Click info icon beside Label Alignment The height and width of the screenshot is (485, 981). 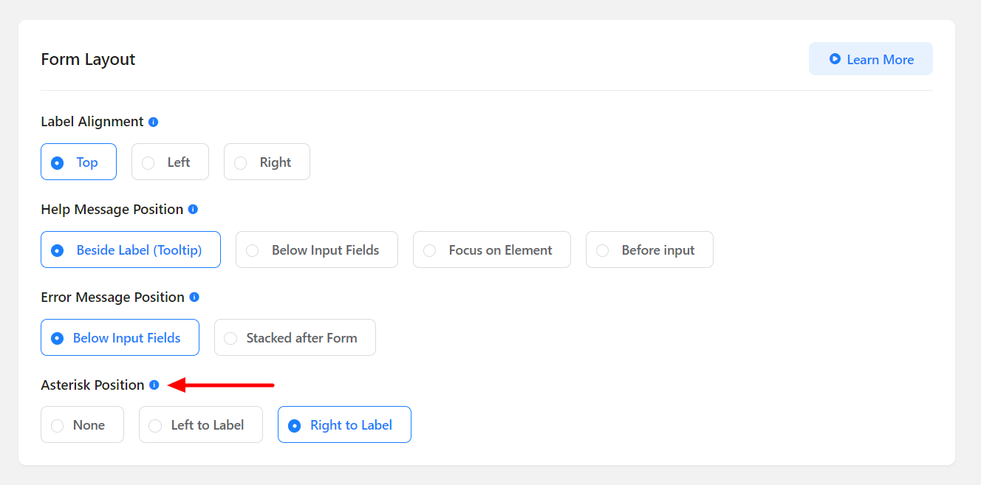coord(153,122)
